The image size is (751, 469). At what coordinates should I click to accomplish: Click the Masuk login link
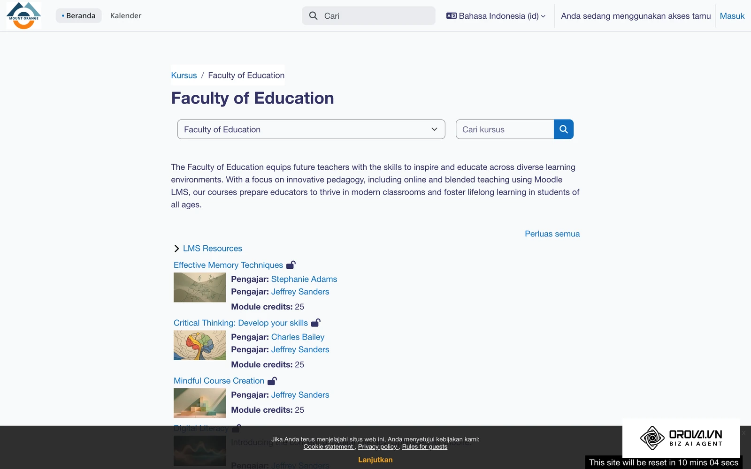pyautogui.click(x=732, y=16)
